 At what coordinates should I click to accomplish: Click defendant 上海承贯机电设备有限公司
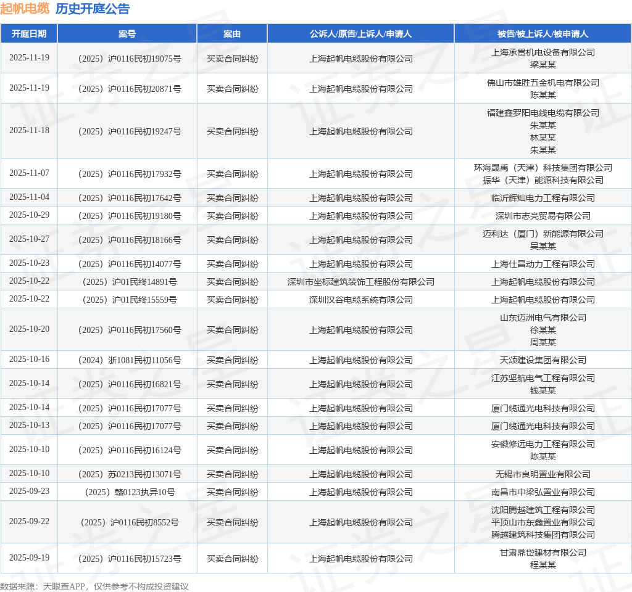point(543,52)
